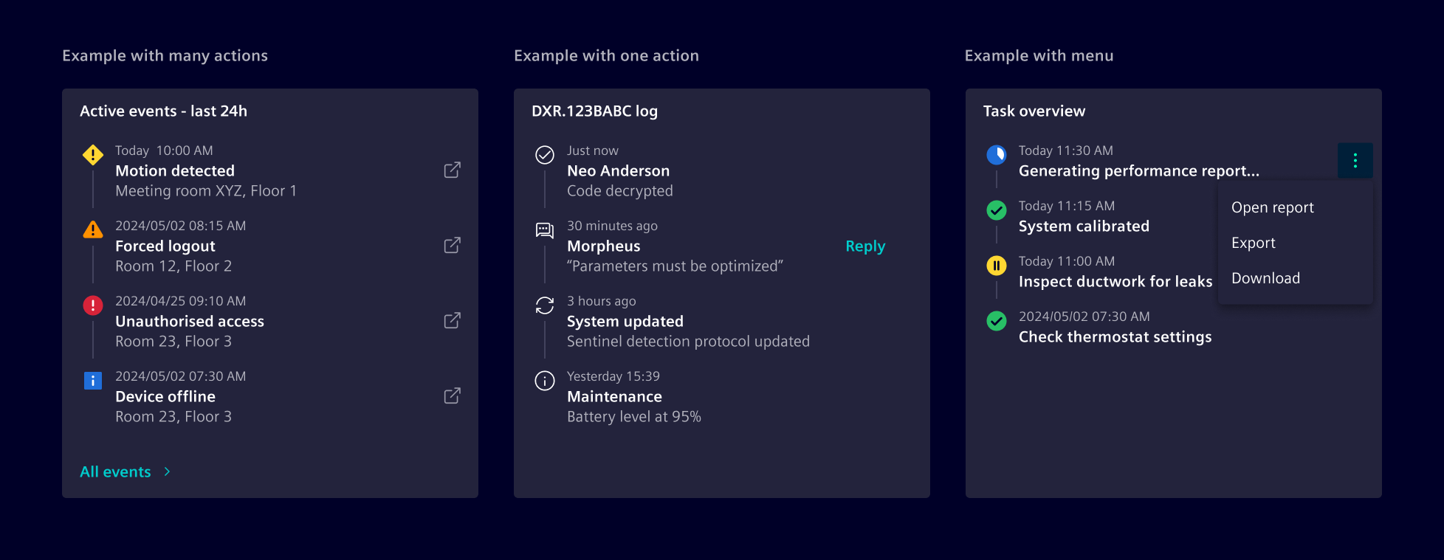Open external link for Forced logout event
This screenshot has height=560, width=1444.
452,245
